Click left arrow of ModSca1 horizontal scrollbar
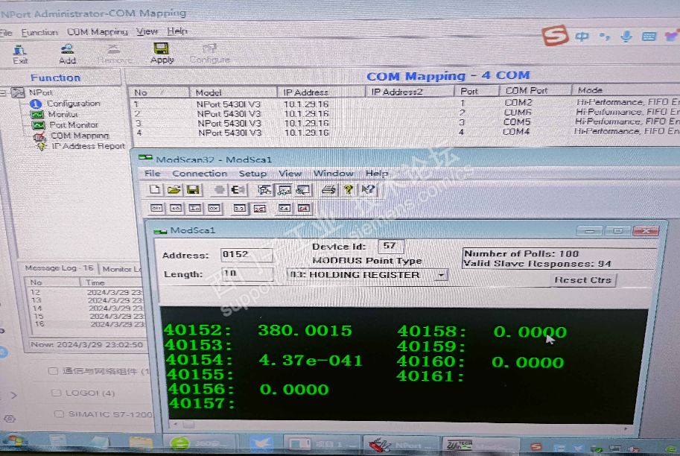This screenshot has height=456, width=680. click(x=175, y=425)
